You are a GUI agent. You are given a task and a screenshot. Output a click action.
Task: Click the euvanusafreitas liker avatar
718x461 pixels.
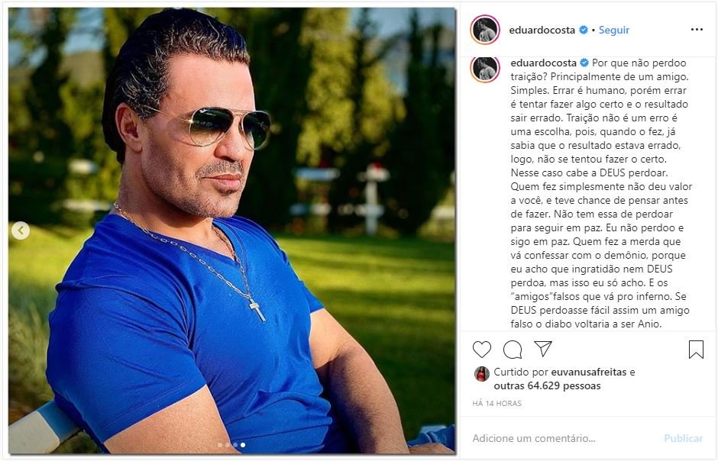click(x=482, y=374)
